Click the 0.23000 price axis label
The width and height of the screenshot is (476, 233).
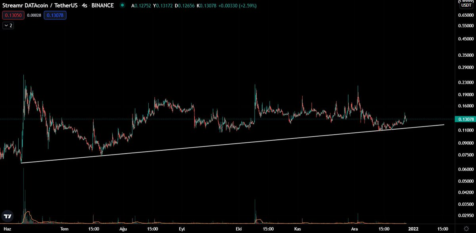[466, 83]
